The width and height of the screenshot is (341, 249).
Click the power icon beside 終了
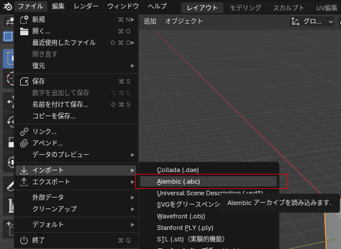click(x=24, y=240)
